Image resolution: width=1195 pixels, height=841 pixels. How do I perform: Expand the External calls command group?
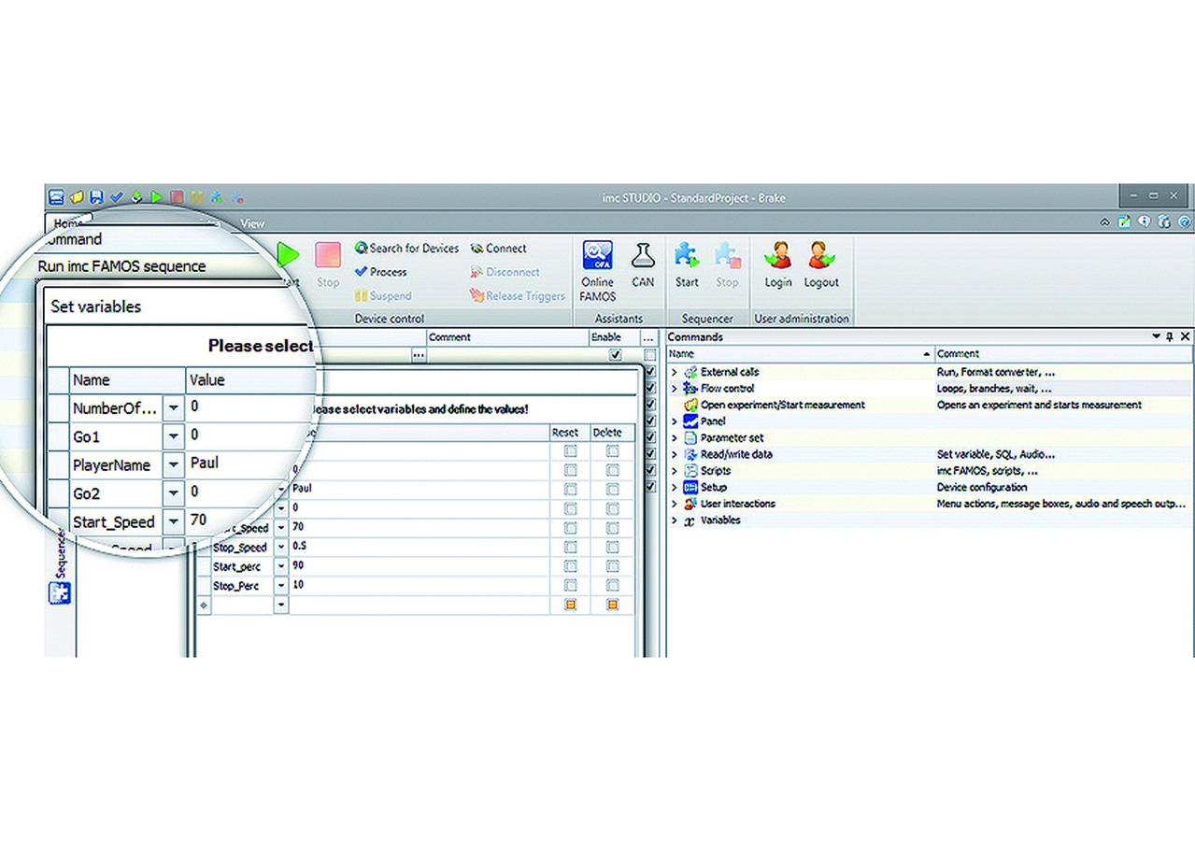675,372
